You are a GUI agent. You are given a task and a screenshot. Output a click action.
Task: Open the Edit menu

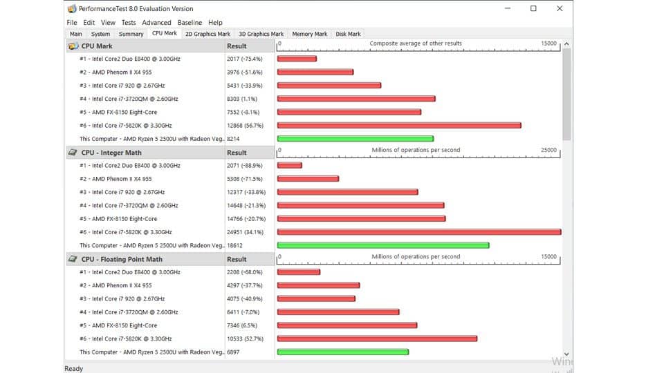click(89, 22)
